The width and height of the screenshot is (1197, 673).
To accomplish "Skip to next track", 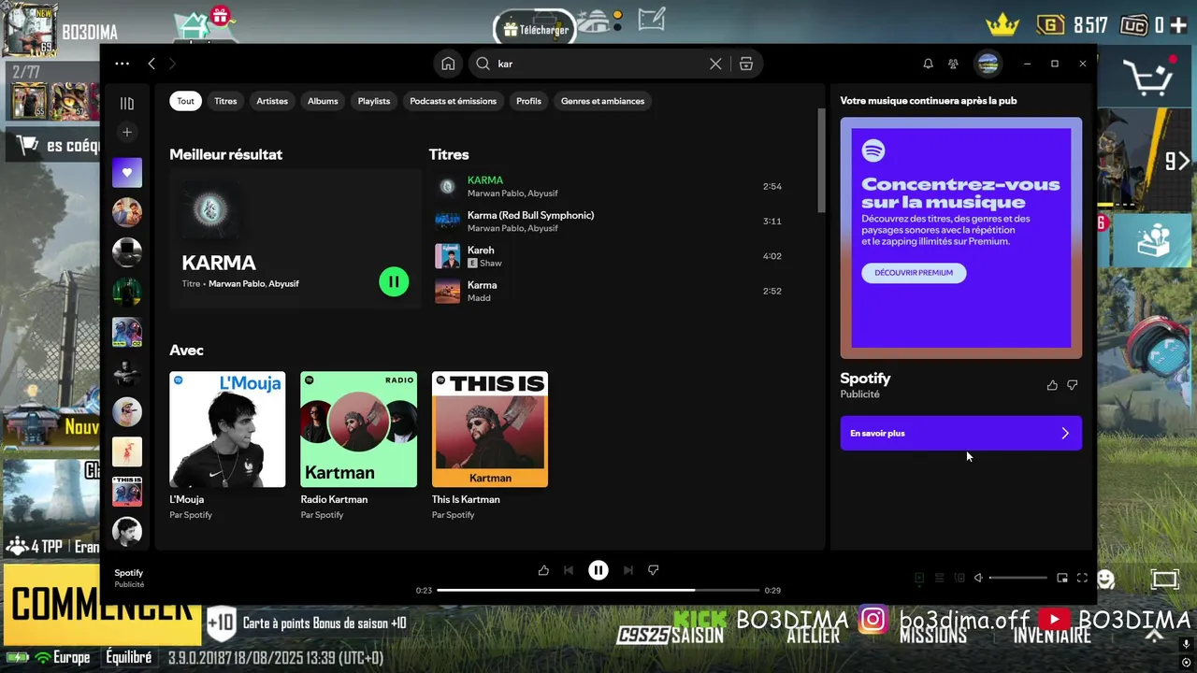I will pos(628,570).
